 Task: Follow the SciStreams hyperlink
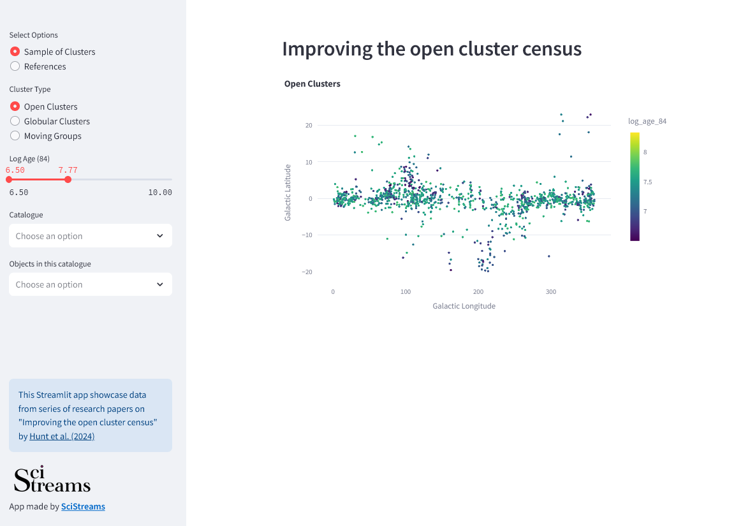pos(83,506)
